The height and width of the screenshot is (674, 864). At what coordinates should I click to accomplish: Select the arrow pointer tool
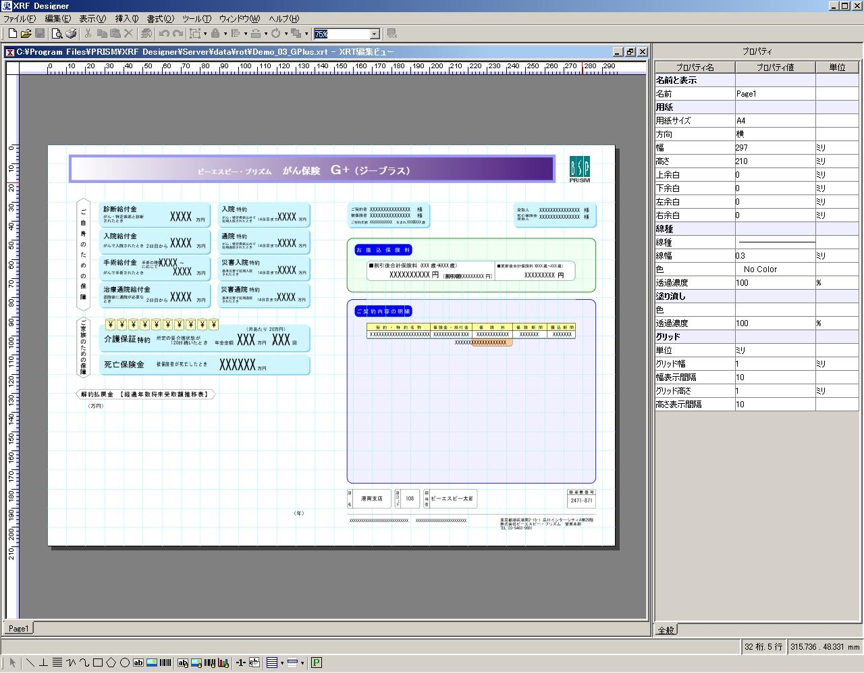tap(12, 663)
